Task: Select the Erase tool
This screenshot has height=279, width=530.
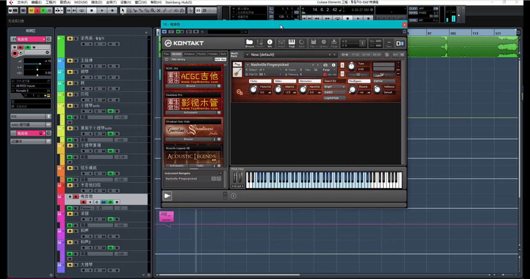Action: 147,10
